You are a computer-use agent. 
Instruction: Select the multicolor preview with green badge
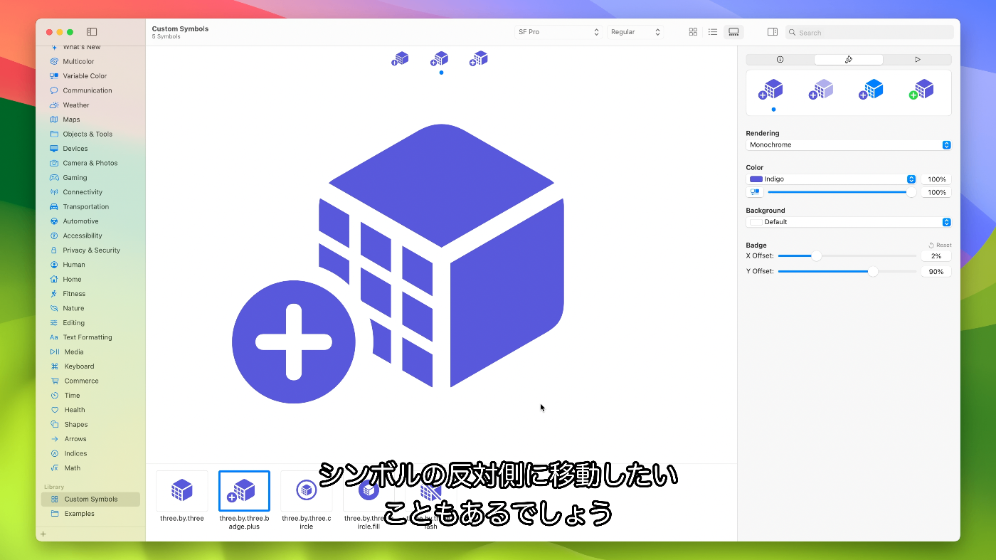click(x=922, y=90)
